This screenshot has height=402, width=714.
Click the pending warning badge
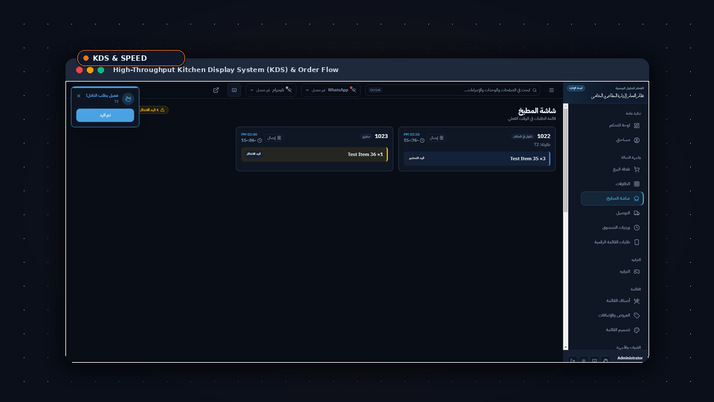153,110
